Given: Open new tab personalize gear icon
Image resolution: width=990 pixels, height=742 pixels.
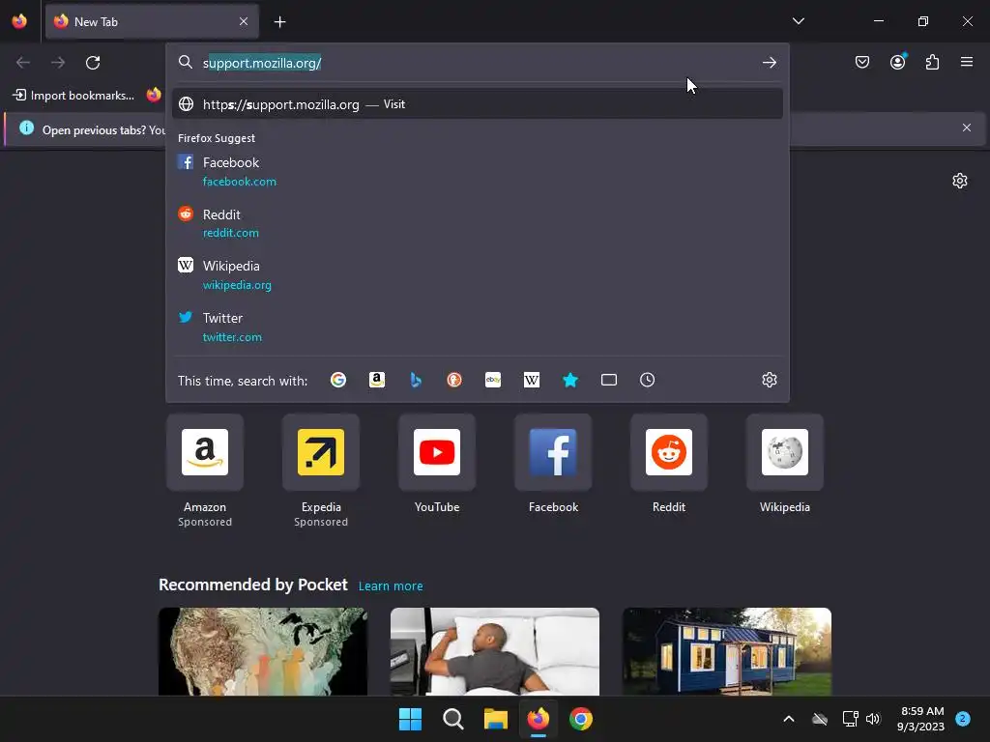Looking at the screenshot, I should pos(960,181).
